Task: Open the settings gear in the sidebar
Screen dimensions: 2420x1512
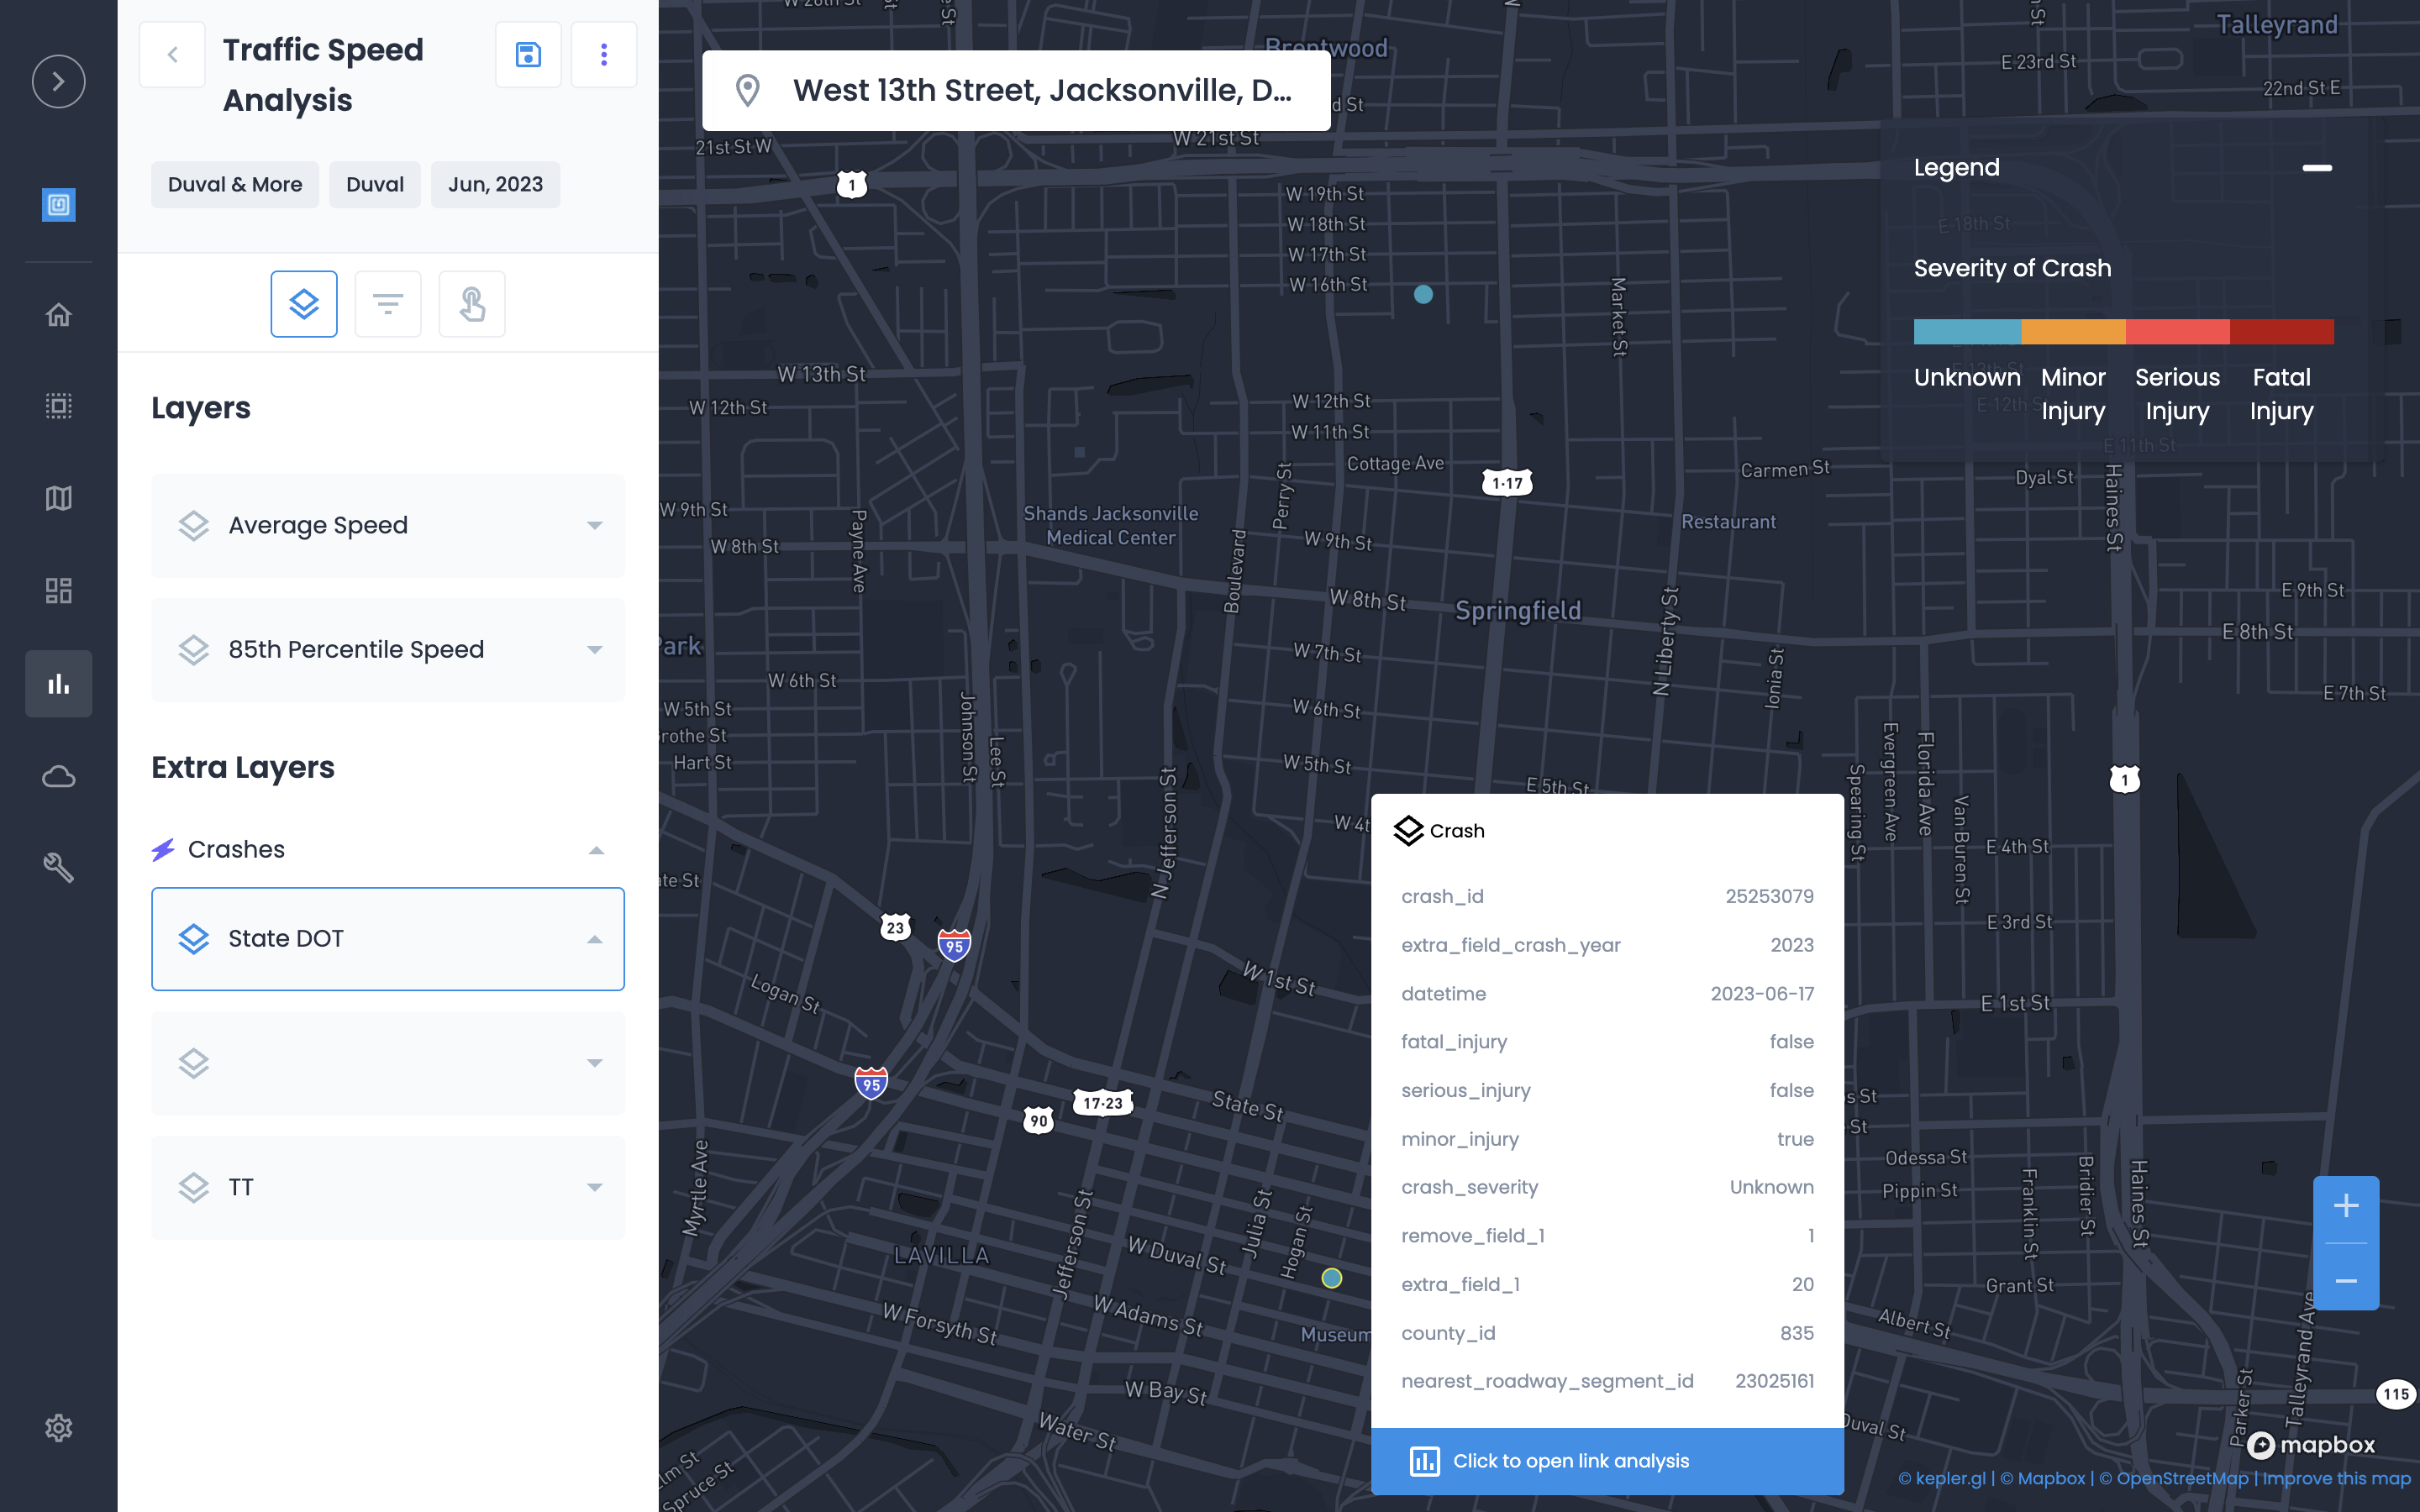Action: (x=58, y=1427)
